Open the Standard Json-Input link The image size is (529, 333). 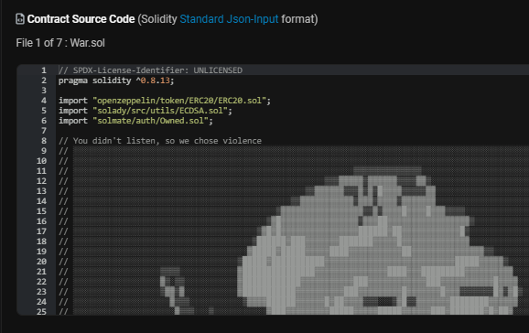[229, 19]
